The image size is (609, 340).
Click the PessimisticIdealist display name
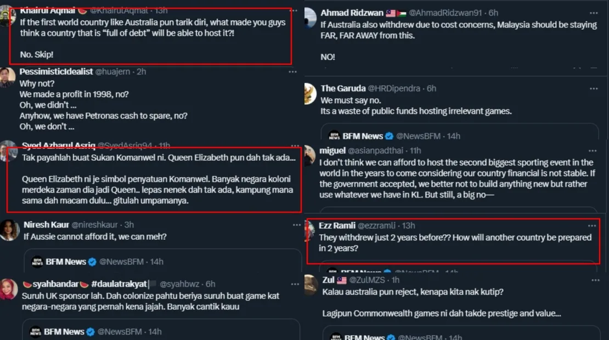click(x=56, y=72)
